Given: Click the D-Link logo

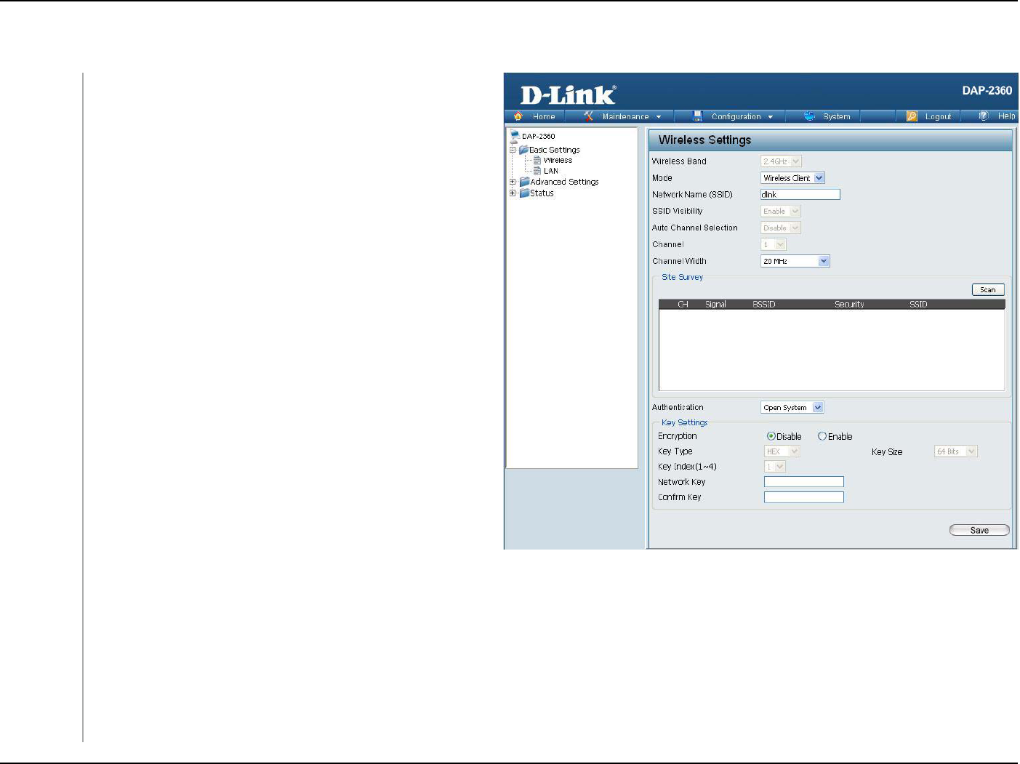Looking at the screenshot, I should point(568,95).
